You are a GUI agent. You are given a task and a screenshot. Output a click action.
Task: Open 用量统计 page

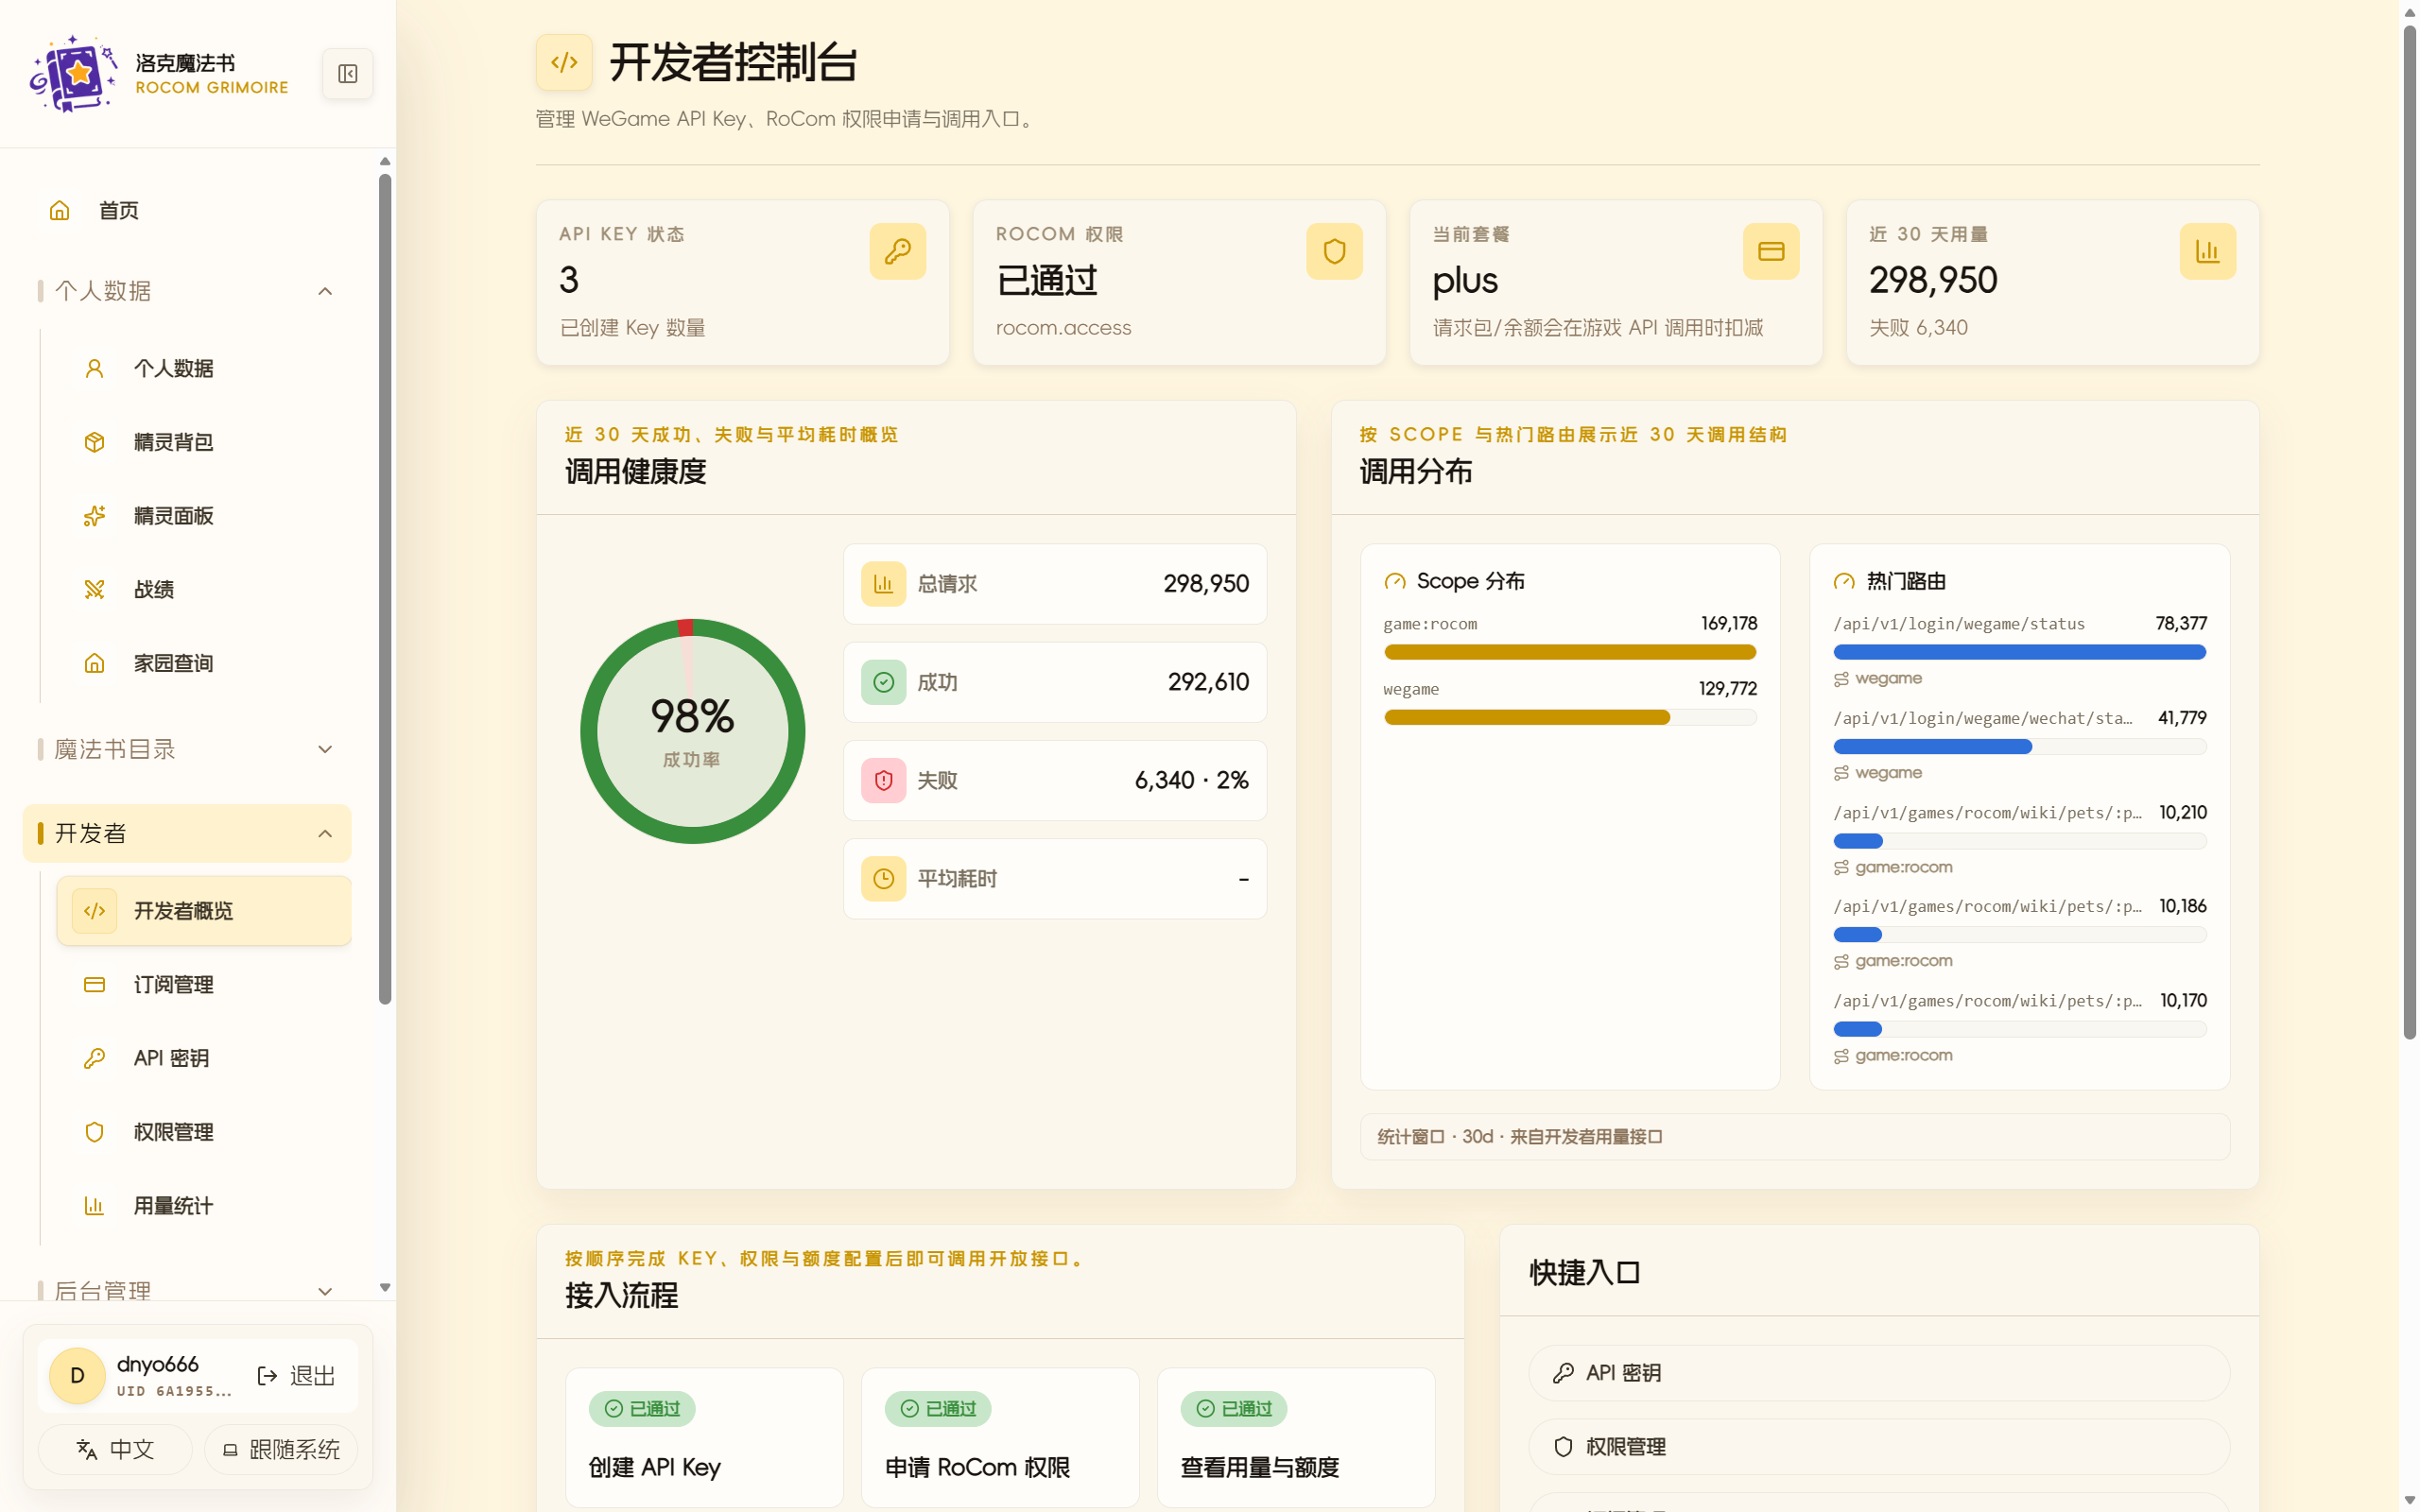coord(204,1206)
